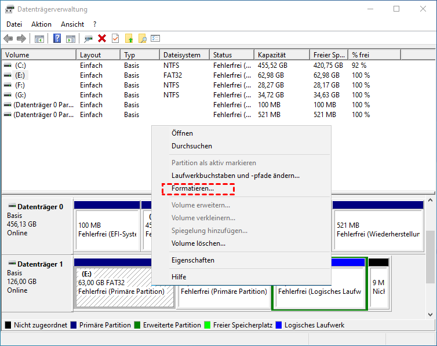Screen dimensions: 437x346
Task: Click the settings list toolbar icon
Action: coord(155,38)
